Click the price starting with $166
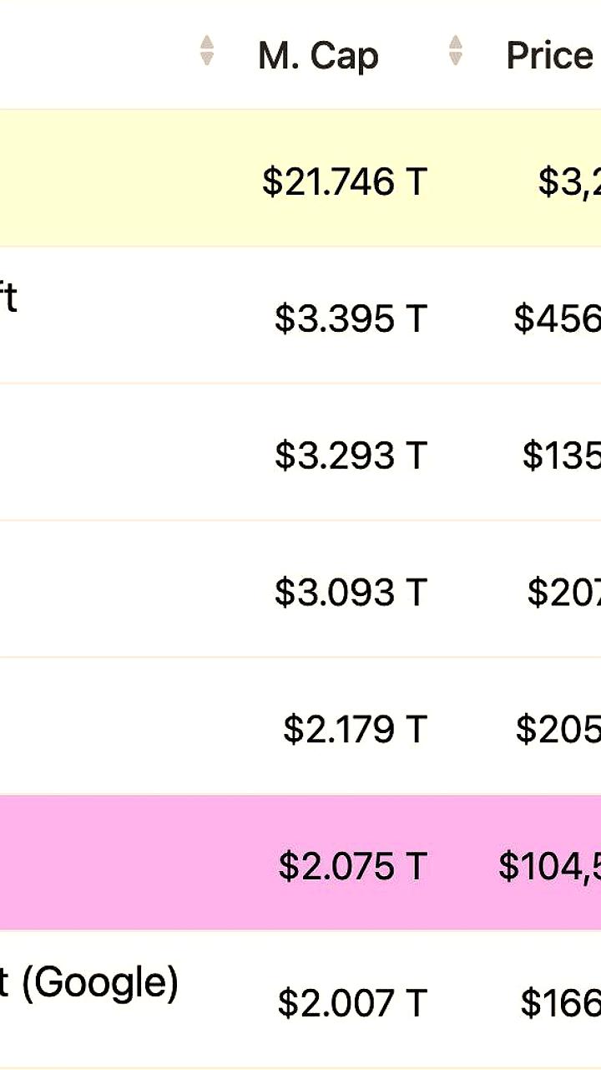This screenshot has height=1070, width=601. pos(560,1003)
